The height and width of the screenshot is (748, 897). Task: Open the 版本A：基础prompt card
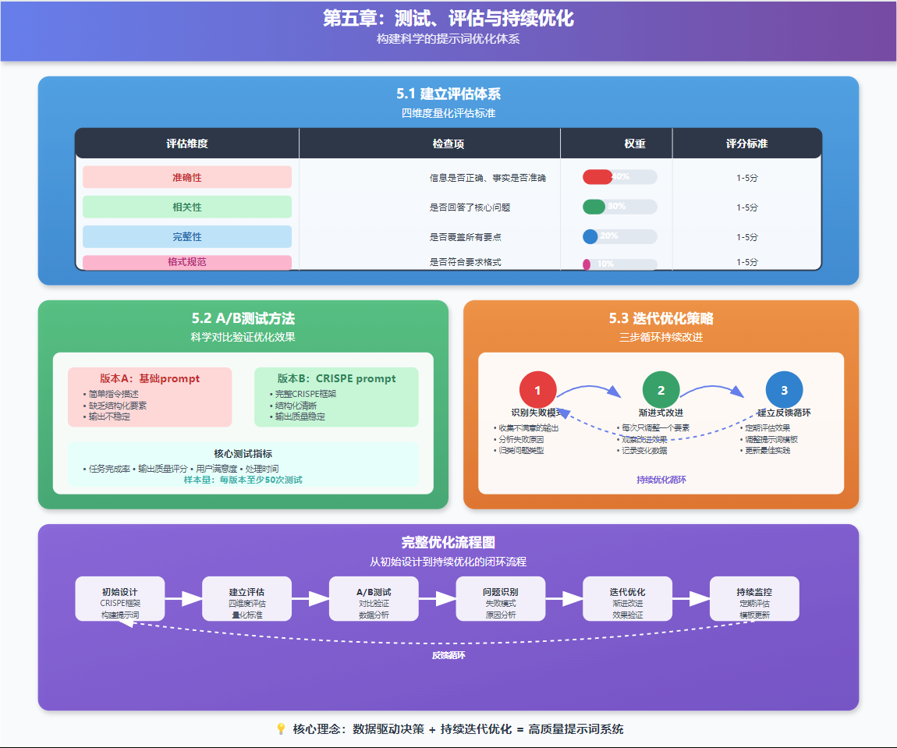(150, 397)
